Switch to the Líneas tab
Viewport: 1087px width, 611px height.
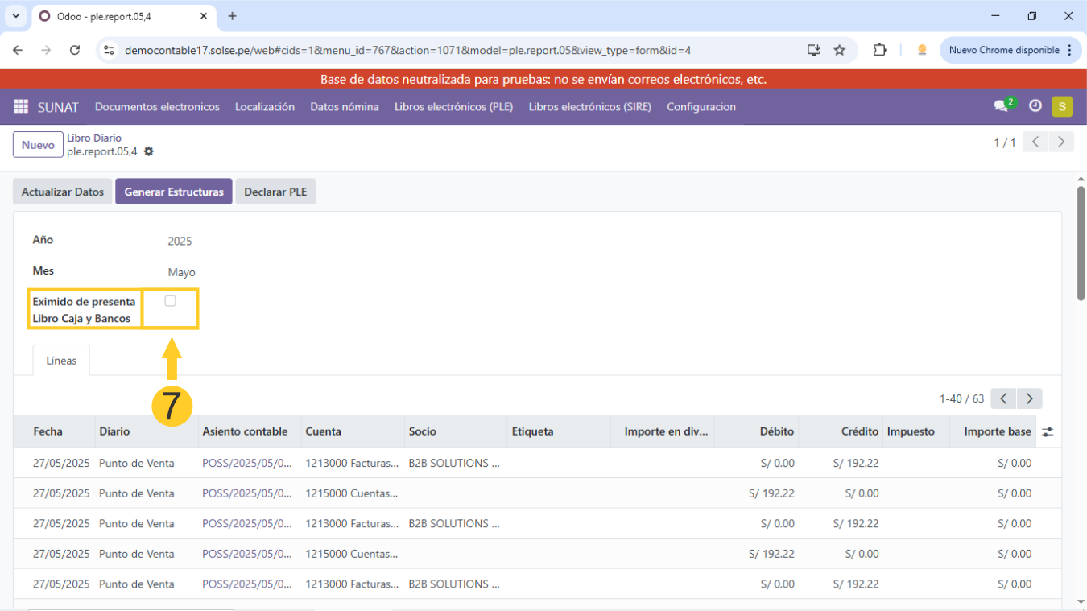click(x=61, y=361)
